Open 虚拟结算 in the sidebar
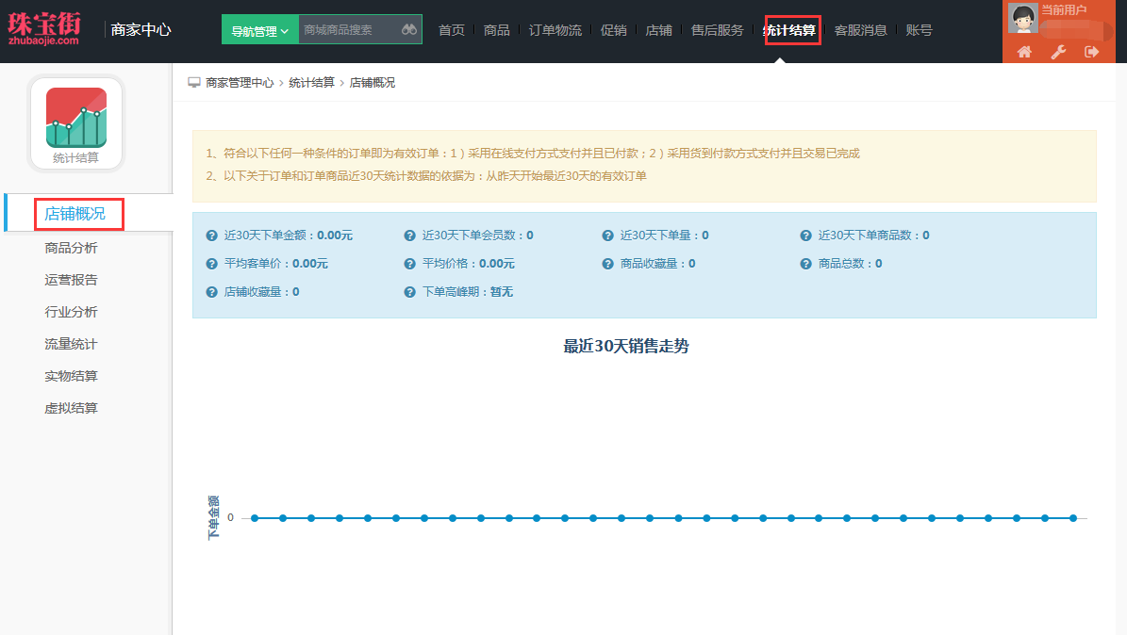Viewport: 1127px width, 635px height. point(71,408)
